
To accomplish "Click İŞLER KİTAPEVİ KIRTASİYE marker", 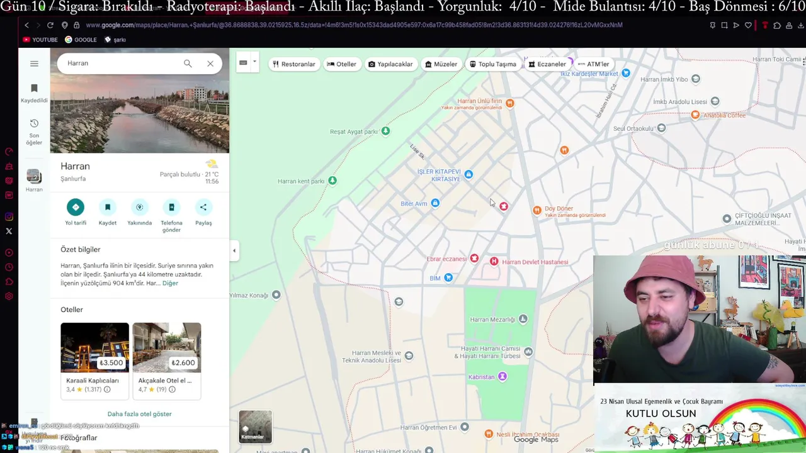I will click(x=468, y=174).
